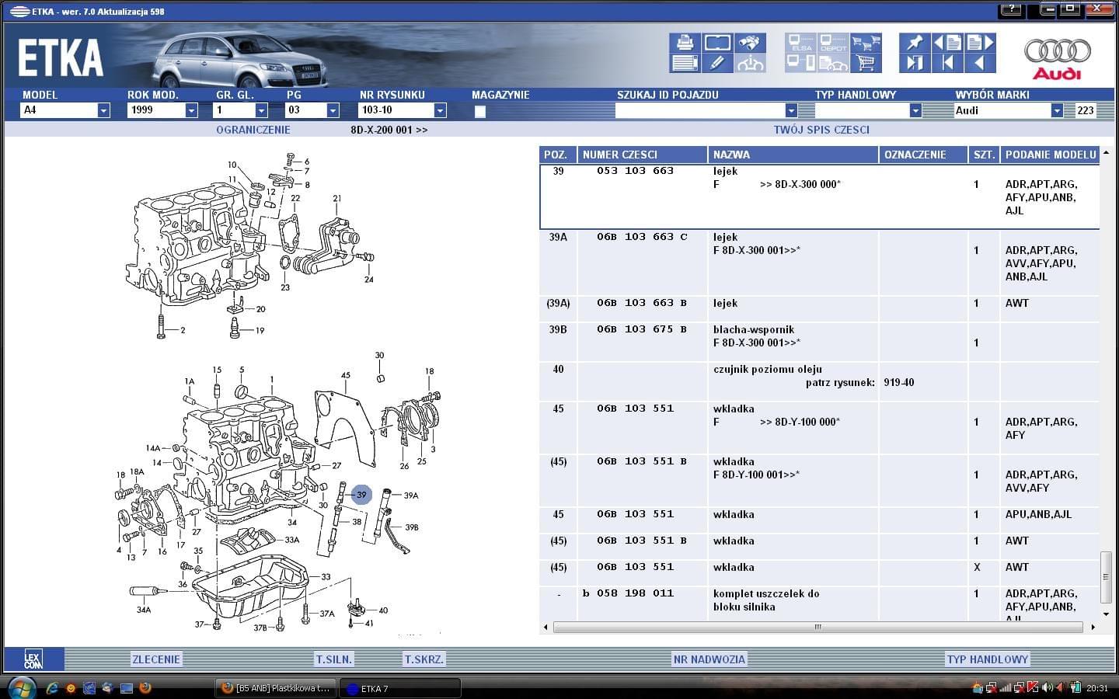
Task: Click the OZNACZENIE column header
Action: [923, 155]
